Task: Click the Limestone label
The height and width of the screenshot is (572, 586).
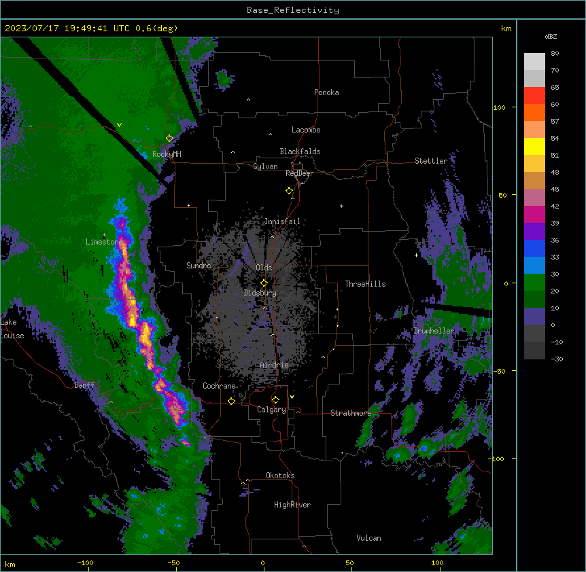Action: (104, 242)
